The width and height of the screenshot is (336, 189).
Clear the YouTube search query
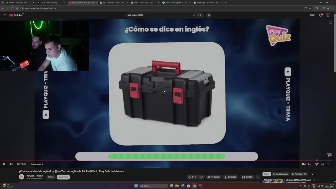pos(193,15)
